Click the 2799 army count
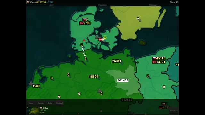205x115 pixels. [x=87, y=23]
